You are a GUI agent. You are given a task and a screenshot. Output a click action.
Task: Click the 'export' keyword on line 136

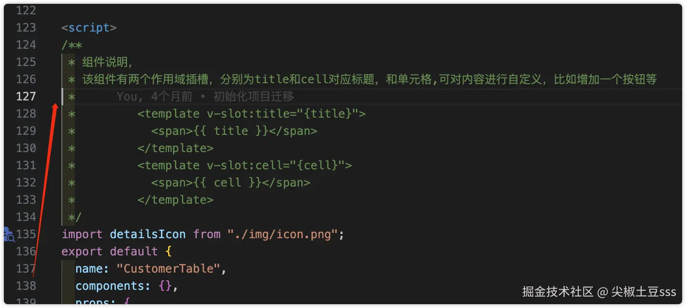(x=82, y=252)
